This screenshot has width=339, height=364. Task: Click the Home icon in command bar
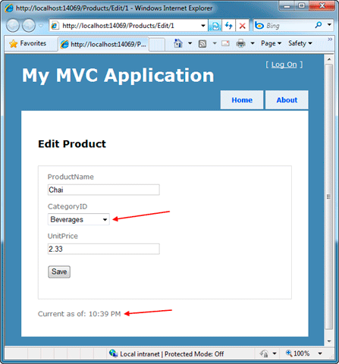[178, 43]
